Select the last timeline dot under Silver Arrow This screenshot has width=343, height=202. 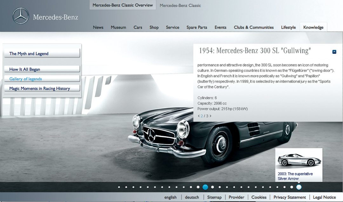299,187
